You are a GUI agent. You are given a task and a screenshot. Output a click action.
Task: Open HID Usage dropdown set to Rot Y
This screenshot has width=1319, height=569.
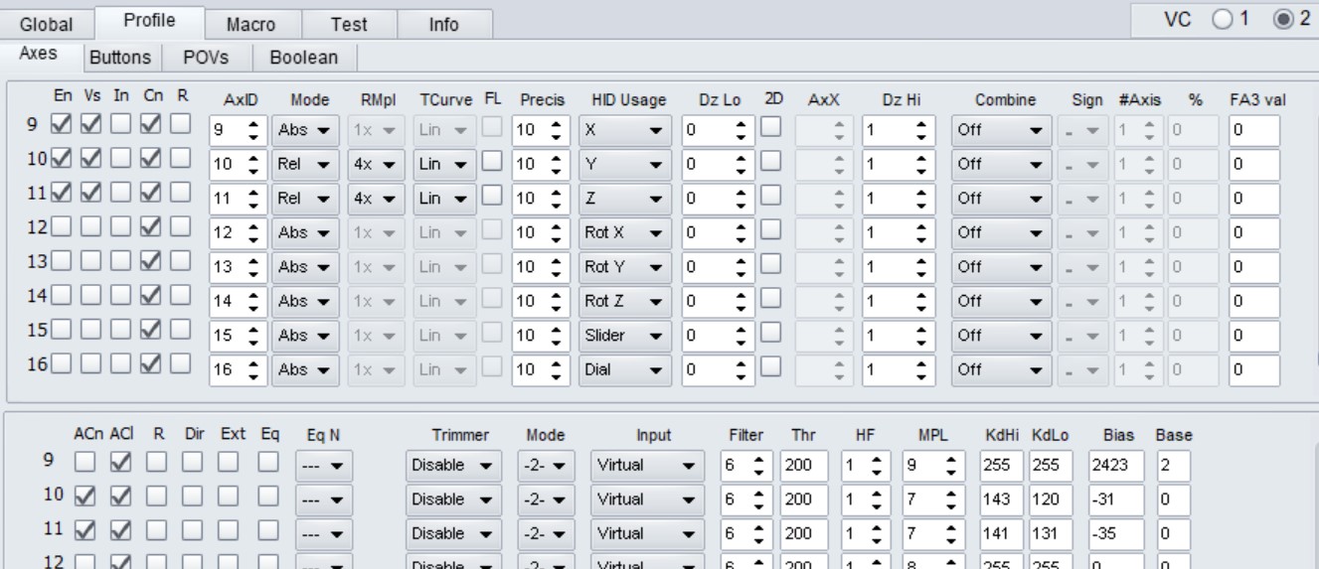point(624,267)
